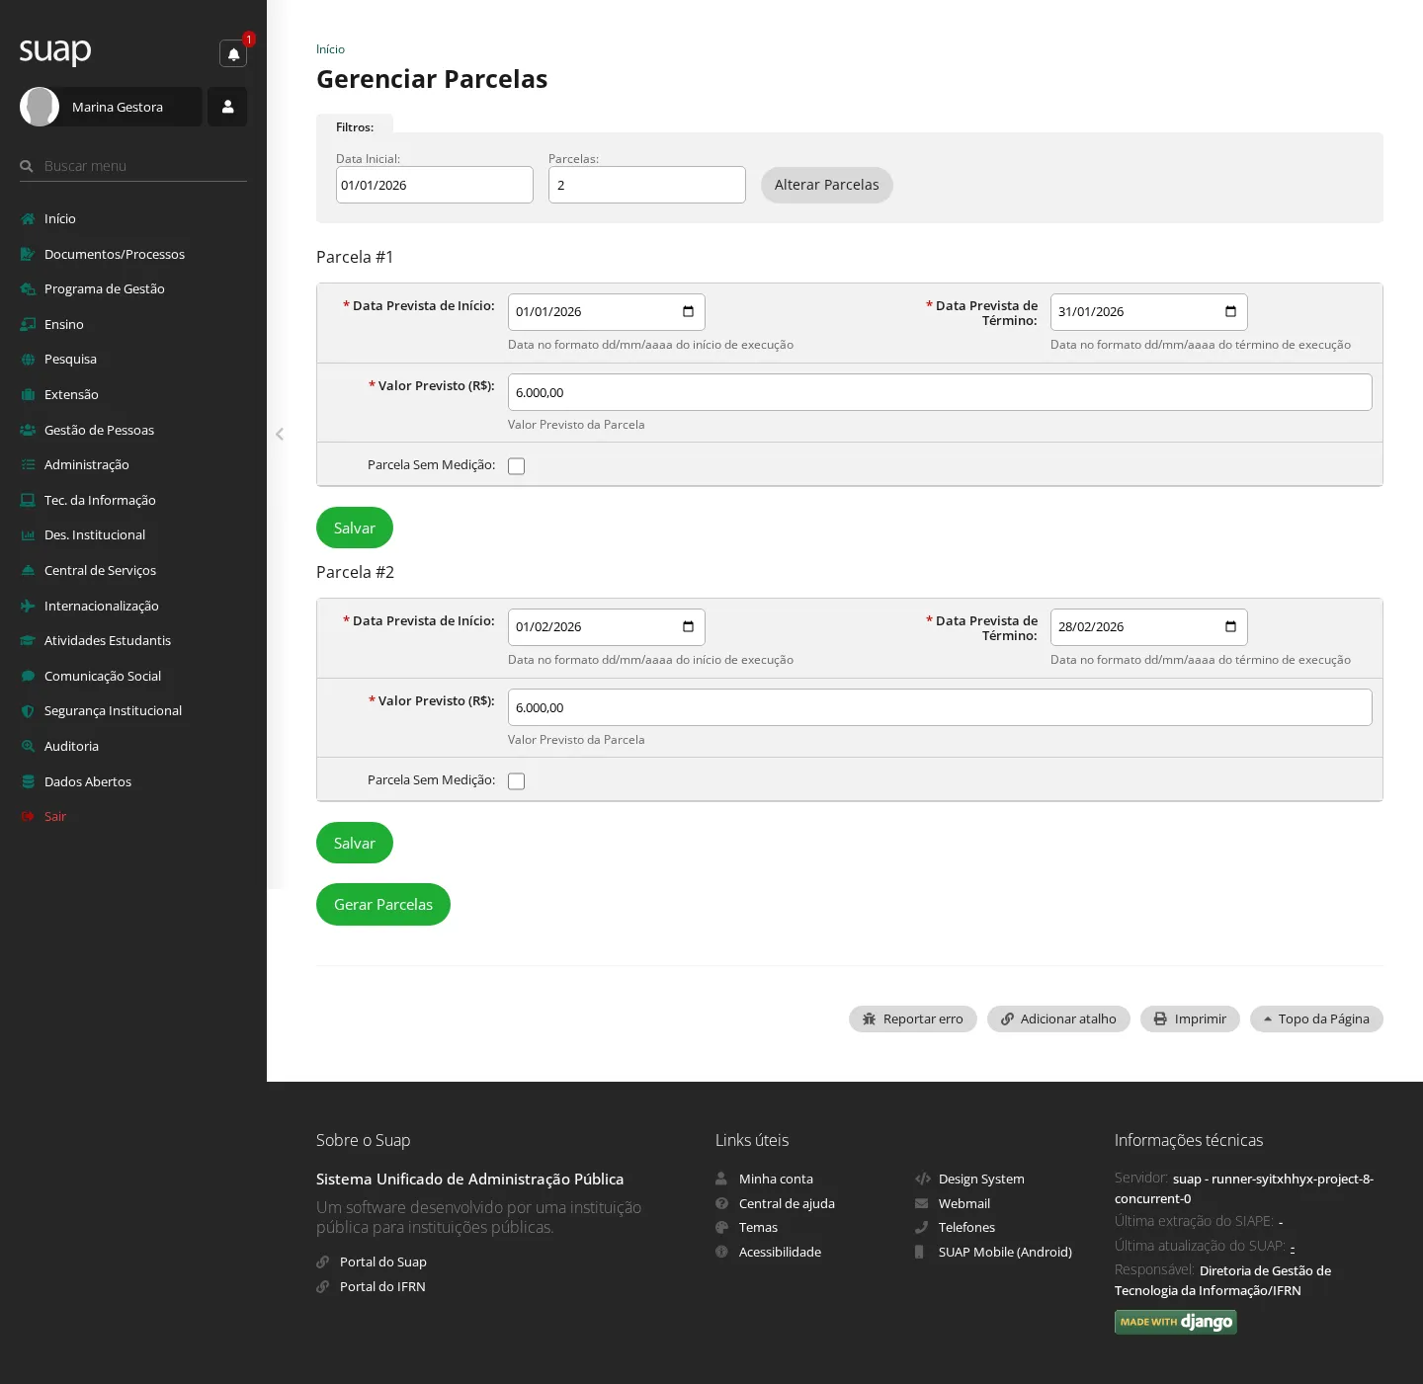1423x1384 pixels.
Task: Focus the Data Inicial filter field
Action: [x=435, y=185]
